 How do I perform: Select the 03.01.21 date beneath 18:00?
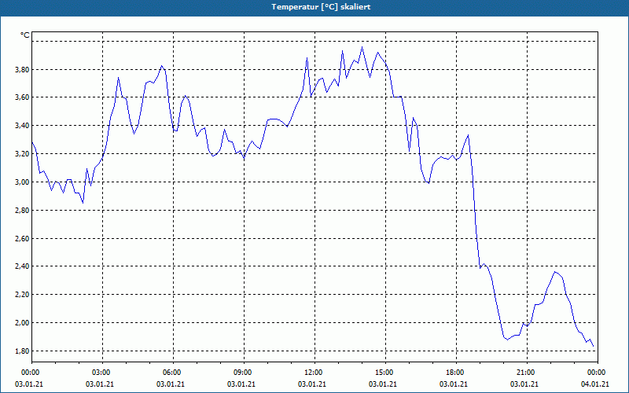point(454,384)
